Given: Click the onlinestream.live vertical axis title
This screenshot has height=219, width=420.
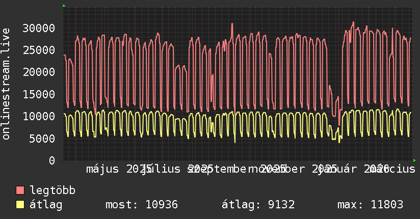Looking at the screenshot, I should point(6,84).
